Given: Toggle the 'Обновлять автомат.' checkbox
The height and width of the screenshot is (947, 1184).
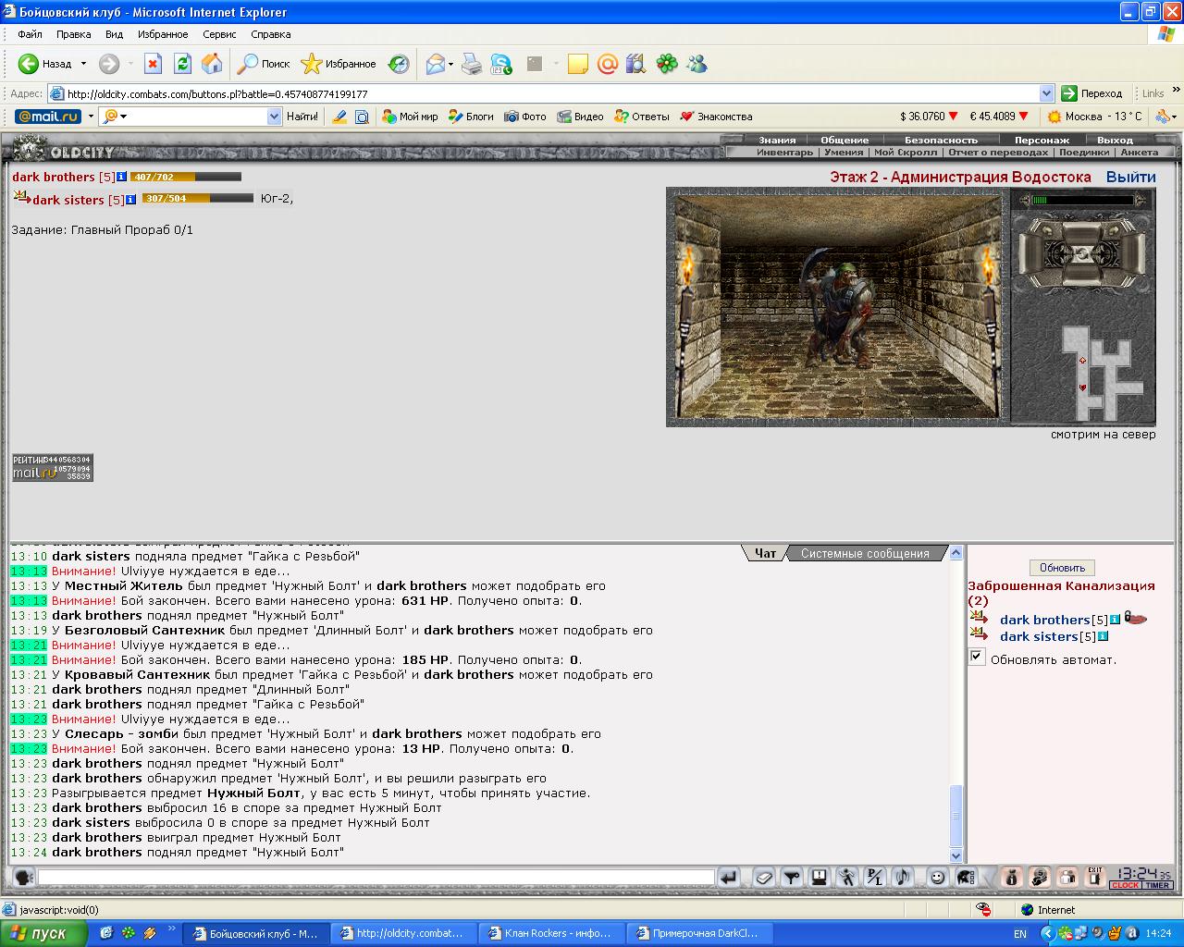Looking at the screenshot, I should pyautogui.click(x=977, y=657).
